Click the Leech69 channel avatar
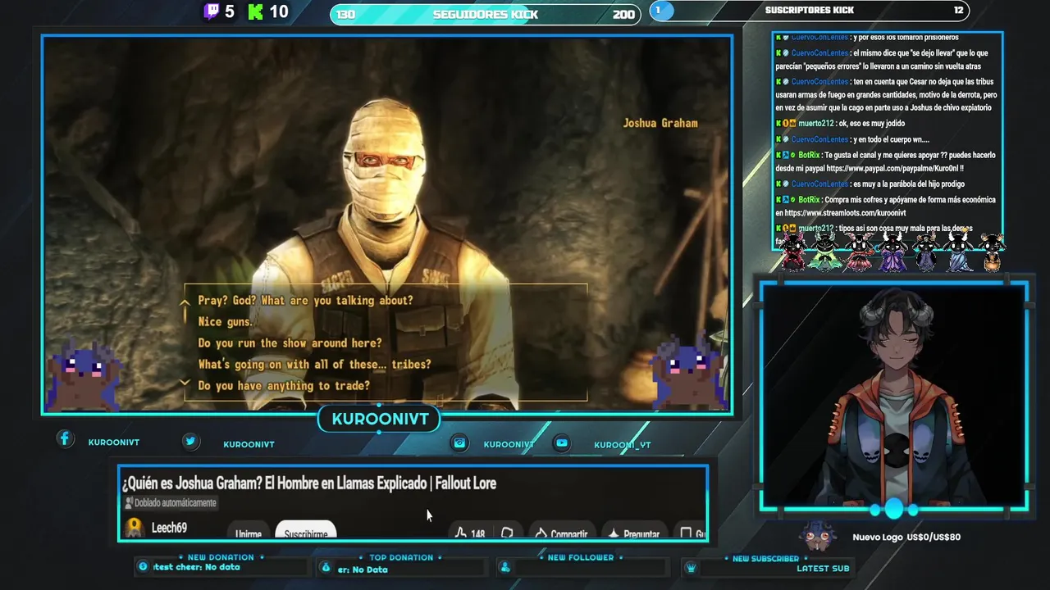Image resolution: width=1050 pixels, height=590 pixels. click(134, 528)
